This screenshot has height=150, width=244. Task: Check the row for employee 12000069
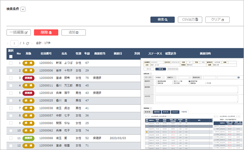[x=11, y=146]
